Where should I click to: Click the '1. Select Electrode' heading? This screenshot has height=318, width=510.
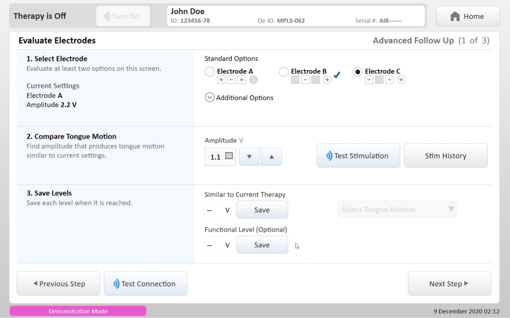point(57,59)
